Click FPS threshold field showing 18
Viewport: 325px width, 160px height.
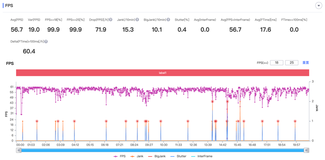point(276,63)
